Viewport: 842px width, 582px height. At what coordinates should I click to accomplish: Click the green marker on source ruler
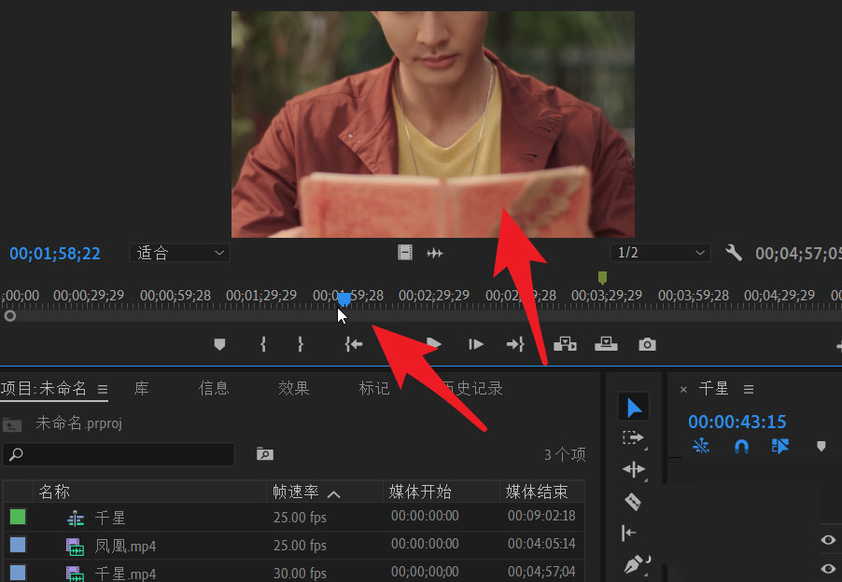[602, 277]
